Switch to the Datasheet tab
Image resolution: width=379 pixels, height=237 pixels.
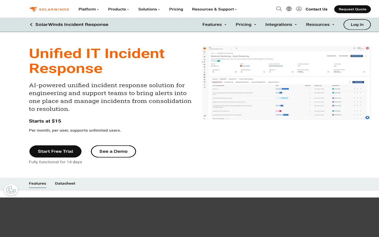65,184
